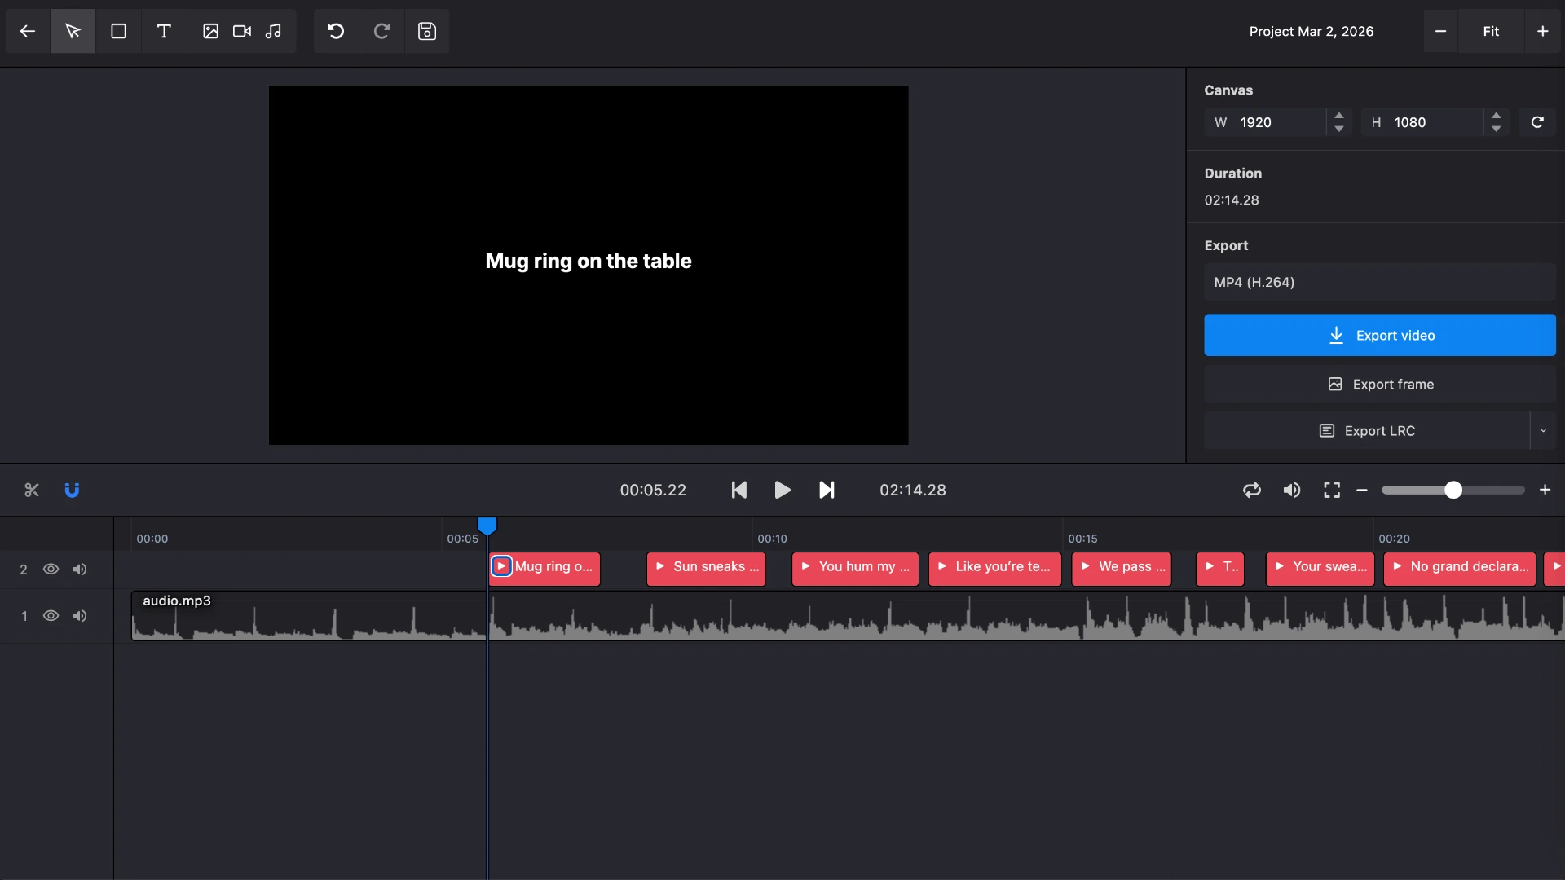Viewport: 1565px width, 880px height.
Task: Enable fullscreen preview mode
Action: click(1332, 490)
